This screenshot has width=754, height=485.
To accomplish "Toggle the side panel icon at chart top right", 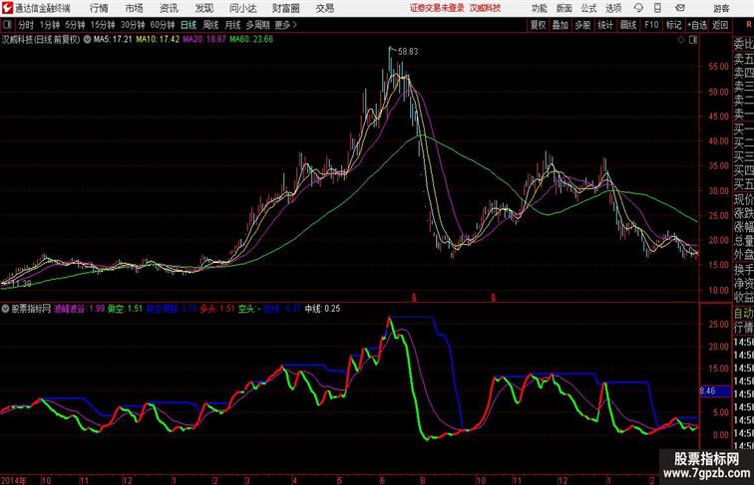I will click(x=693, y=40).
